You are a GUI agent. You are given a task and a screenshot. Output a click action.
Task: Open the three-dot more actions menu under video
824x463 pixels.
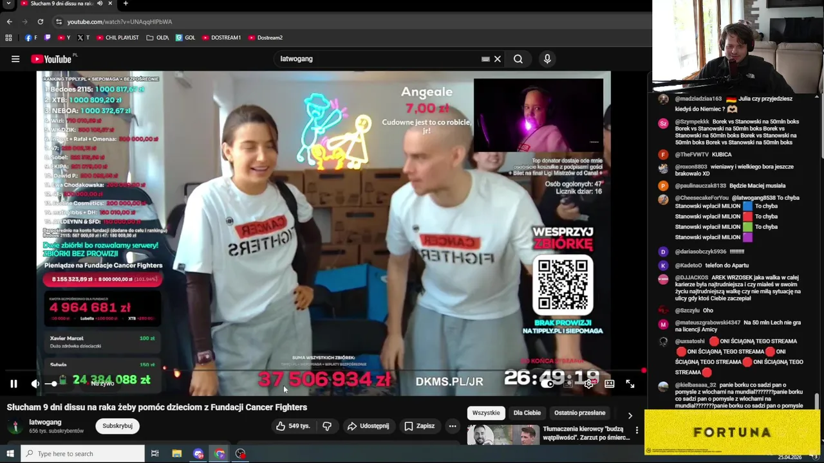pyautogui.click(x=453, y=426)
